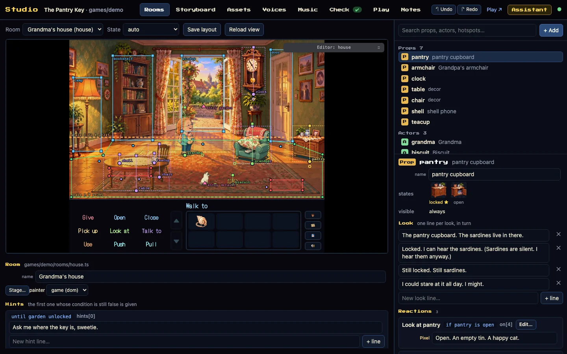Click the floppy disk save icon
The width and height of the screenshot is (567, 354).
(313, 236)
